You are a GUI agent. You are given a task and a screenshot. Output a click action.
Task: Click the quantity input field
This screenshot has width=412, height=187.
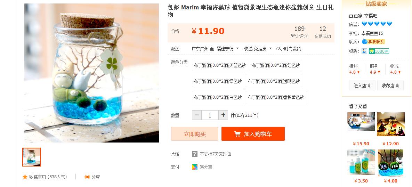(x=210, y=115)
